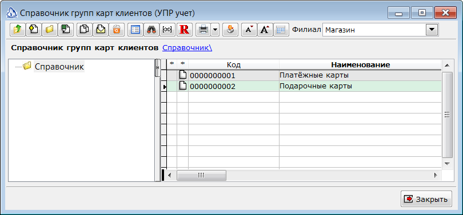463x215 pixels.
Task: Click the printer icon
Action: click(203, 30)
